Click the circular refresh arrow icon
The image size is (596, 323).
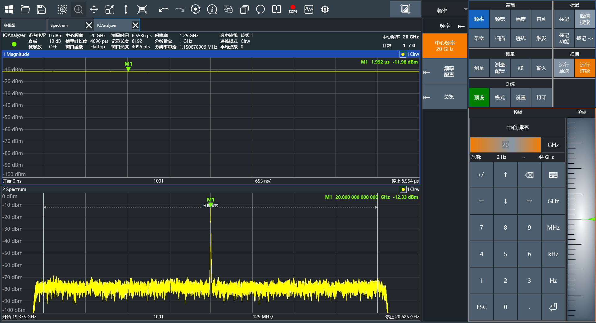pos(260,9)
